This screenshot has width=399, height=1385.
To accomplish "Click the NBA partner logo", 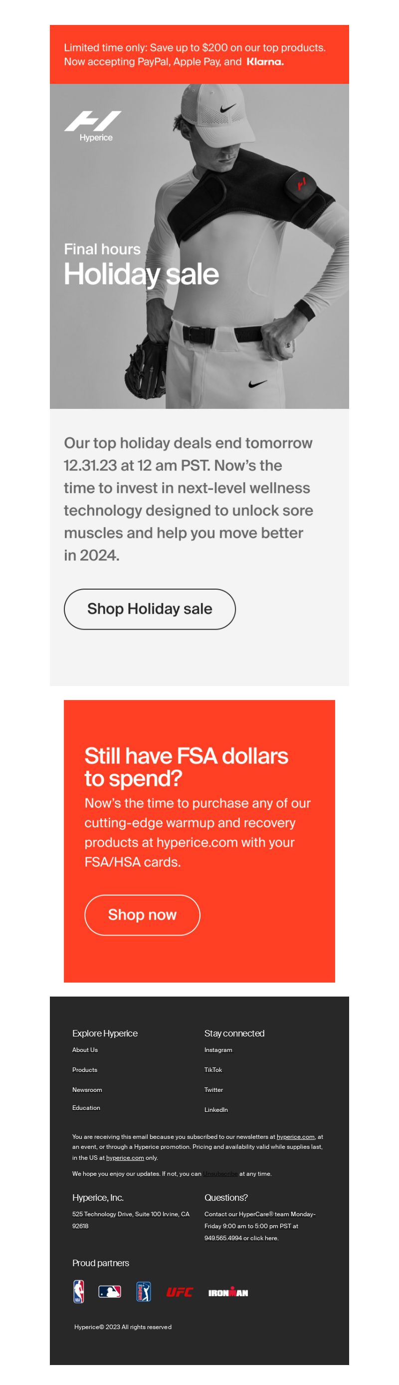I will [78, 1292].
